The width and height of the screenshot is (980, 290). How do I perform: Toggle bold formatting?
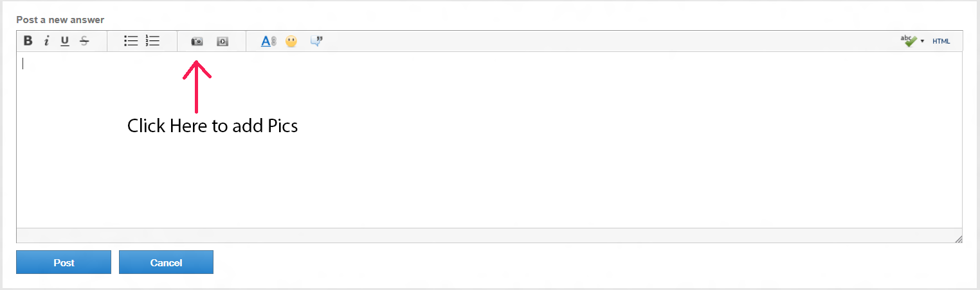pyautogui.click(x=28, y=41)
